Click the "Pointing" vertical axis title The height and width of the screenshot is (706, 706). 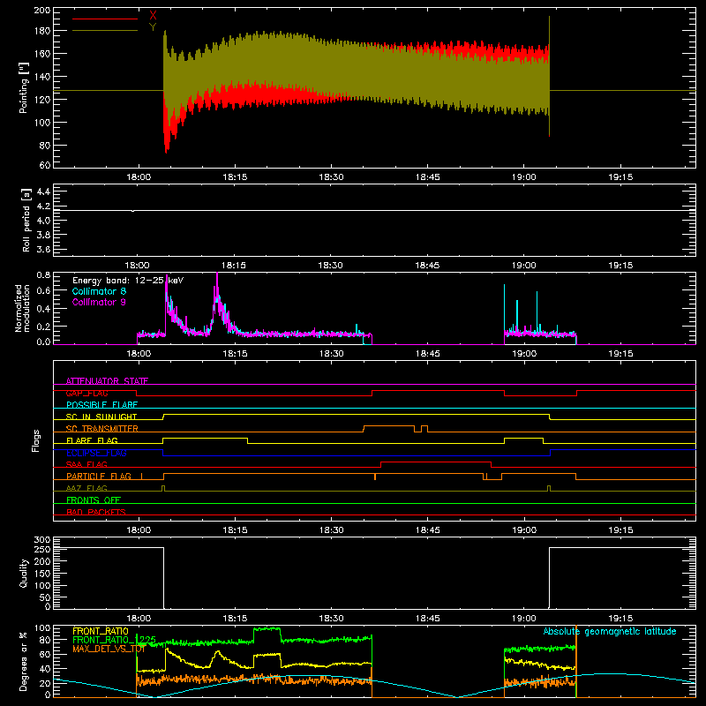coord(24,88)
